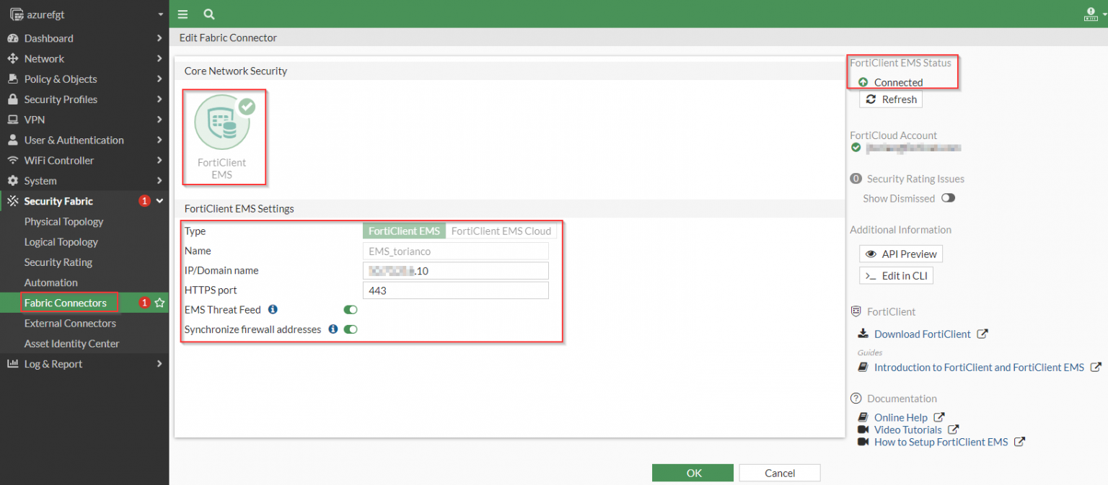Viewport: 1108px width, 485px height.
Task: Star Fabric Connectors as favorite
Action: [x=159, y=302]
